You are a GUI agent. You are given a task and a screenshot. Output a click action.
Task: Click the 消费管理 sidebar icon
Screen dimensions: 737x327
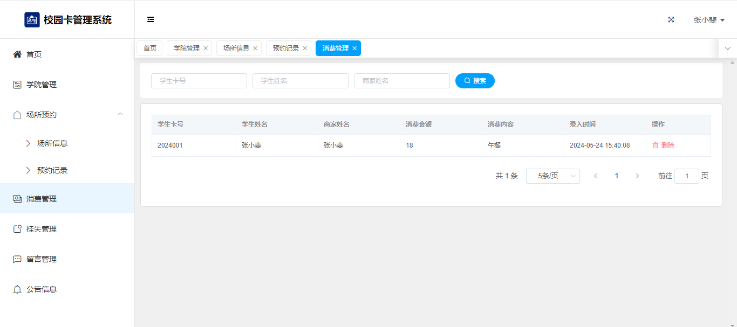point(17,199)
